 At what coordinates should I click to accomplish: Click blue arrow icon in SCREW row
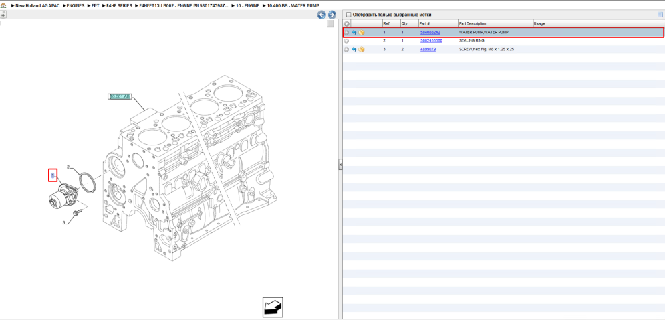click(354, 50)
